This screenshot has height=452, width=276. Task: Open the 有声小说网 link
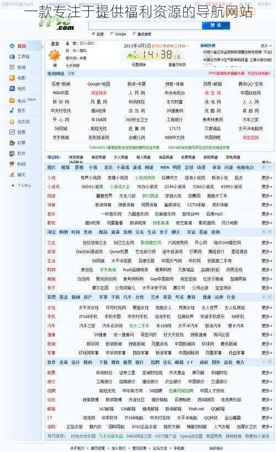pos(91,178)
